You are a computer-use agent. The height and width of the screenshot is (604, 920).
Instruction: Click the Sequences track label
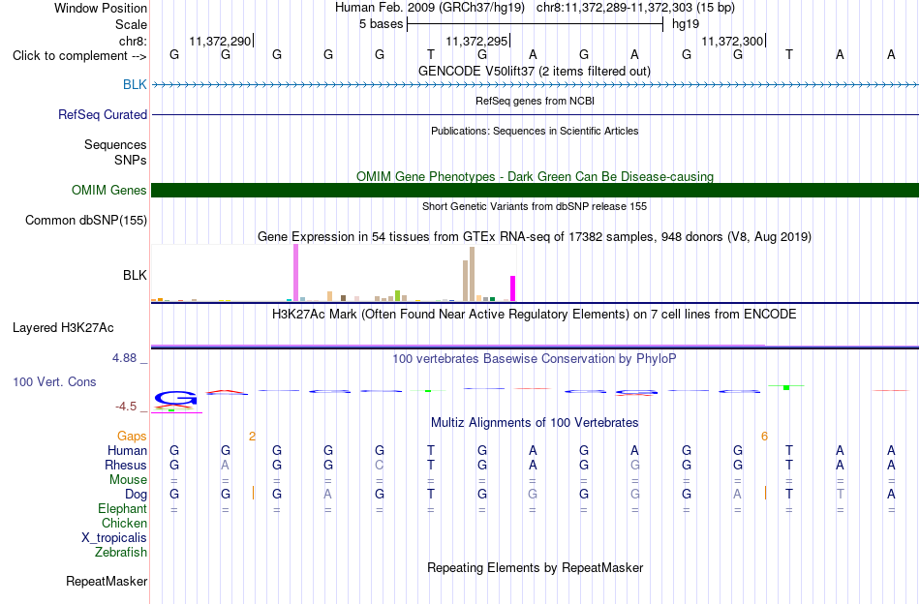coord(115,144)
